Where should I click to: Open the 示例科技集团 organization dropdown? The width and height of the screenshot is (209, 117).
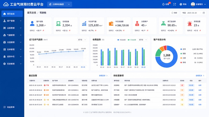[60, 4]
